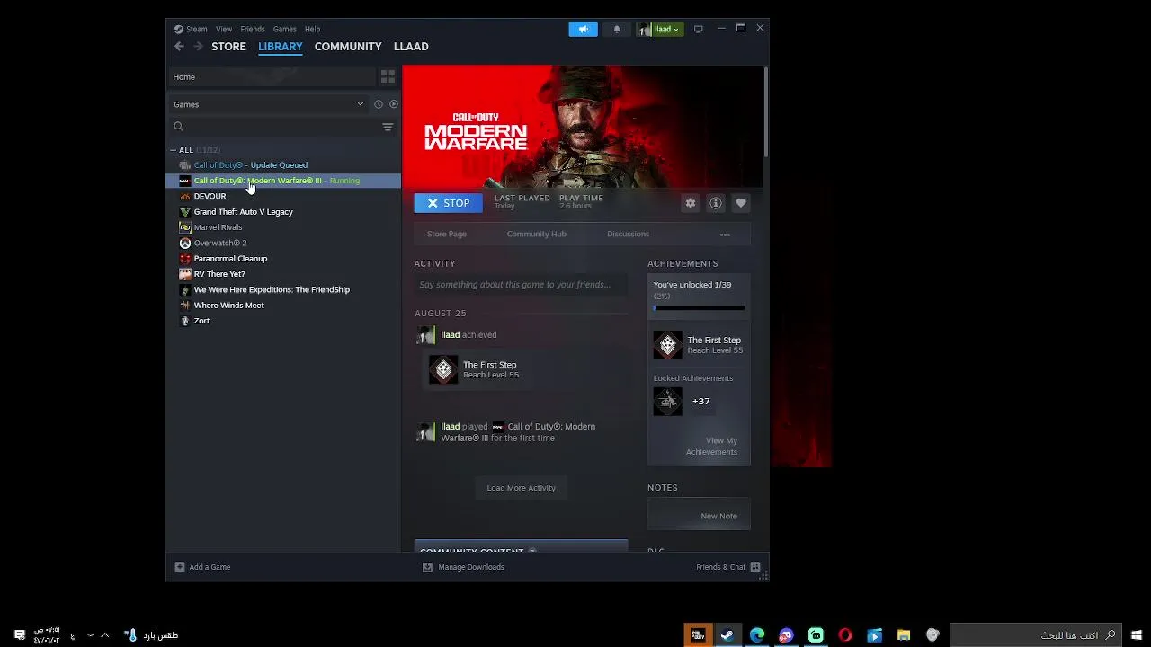
Task: Select Zort in the games list
Action: click(283, 321)
